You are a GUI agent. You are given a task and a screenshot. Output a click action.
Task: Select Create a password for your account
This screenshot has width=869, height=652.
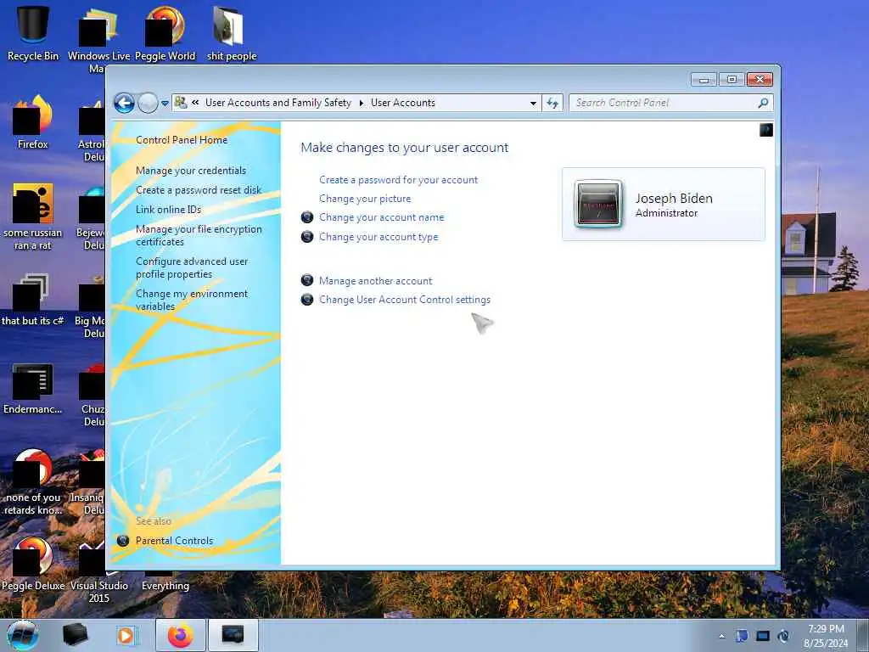[399, 180]
